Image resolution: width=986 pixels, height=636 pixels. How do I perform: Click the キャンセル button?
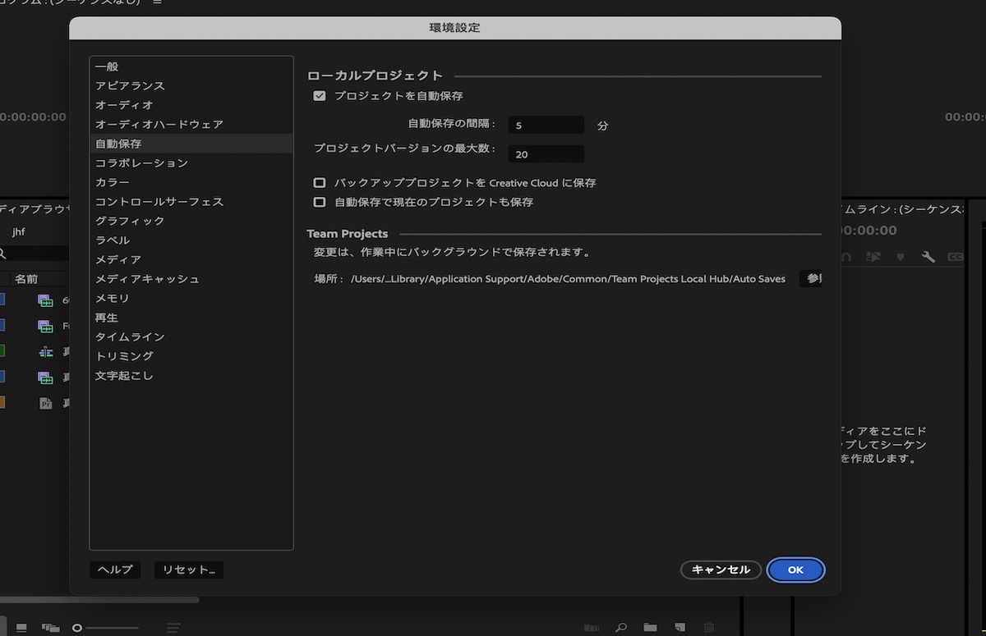pos(721,570)
